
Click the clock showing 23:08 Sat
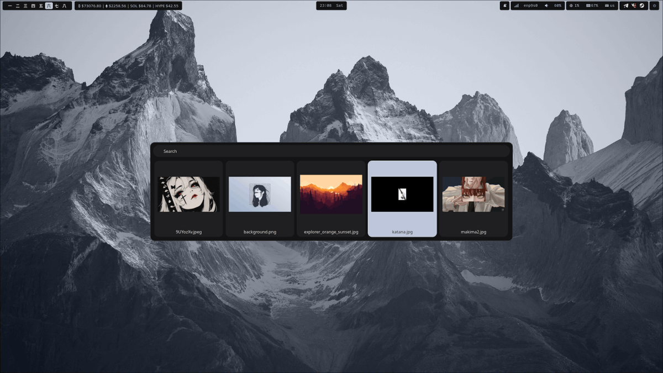[x=331, y=5]
